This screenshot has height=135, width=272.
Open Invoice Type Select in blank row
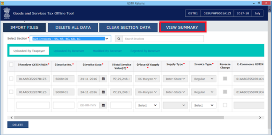pyautogui.click(x=204, y=105)
